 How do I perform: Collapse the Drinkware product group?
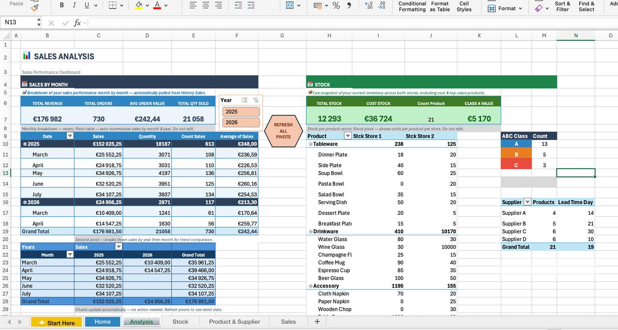coord(310,231)
